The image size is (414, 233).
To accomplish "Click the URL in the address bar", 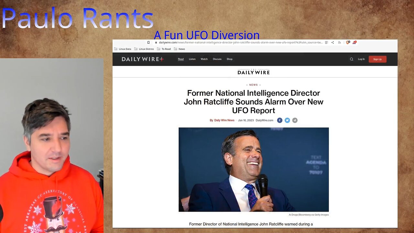I will 241,42.
